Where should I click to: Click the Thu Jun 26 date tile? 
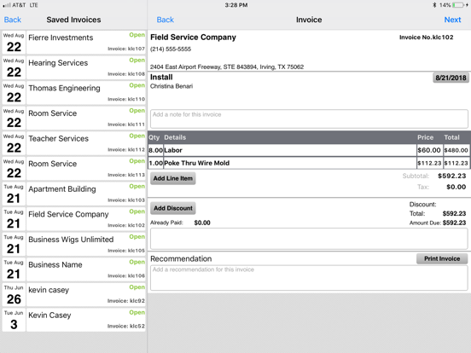(14, 294)
